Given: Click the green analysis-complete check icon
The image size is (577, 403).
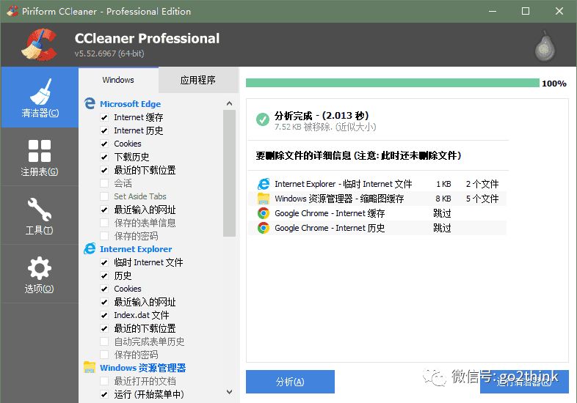Looking at the screenshot, I should 263,119.
